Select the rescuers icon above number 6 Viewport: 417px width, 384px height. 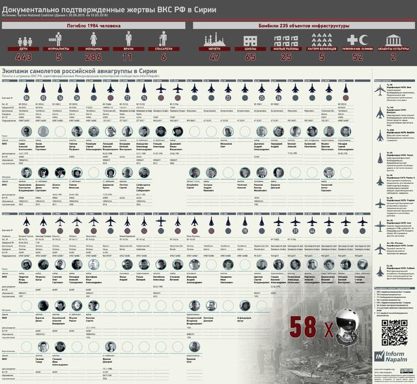click(x=163, y=40)
